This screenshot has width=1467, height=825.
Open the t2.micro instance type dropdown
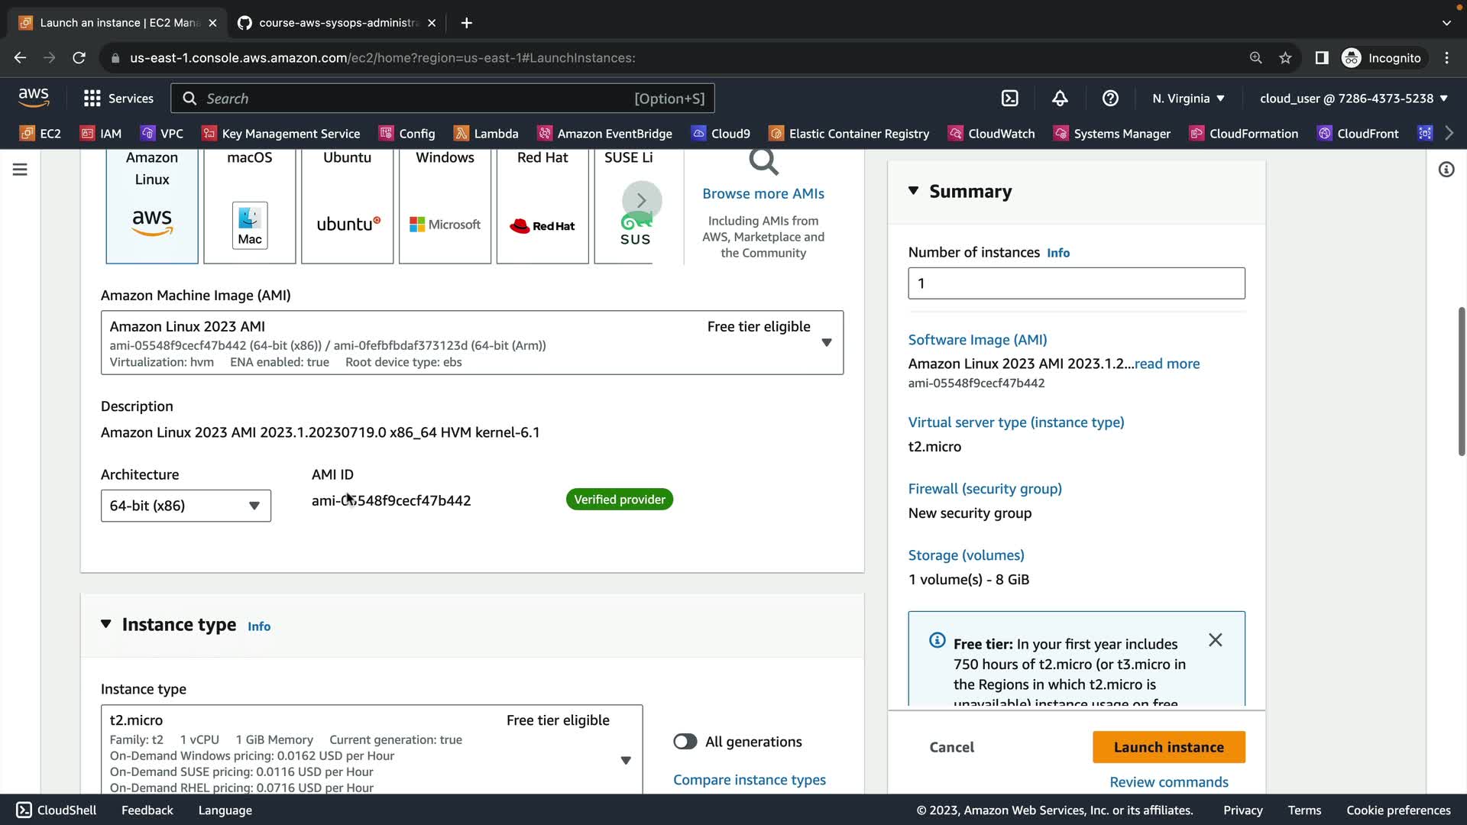(625, 760)
